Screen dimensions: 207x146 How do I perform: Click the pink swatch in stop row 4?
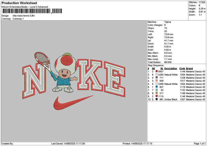click(x=157, y=81)
